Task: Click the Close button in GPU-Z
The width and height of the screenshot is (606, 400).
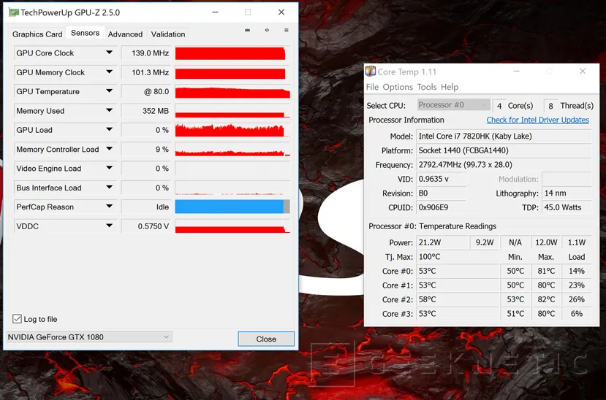Action: tap(266, 339)
